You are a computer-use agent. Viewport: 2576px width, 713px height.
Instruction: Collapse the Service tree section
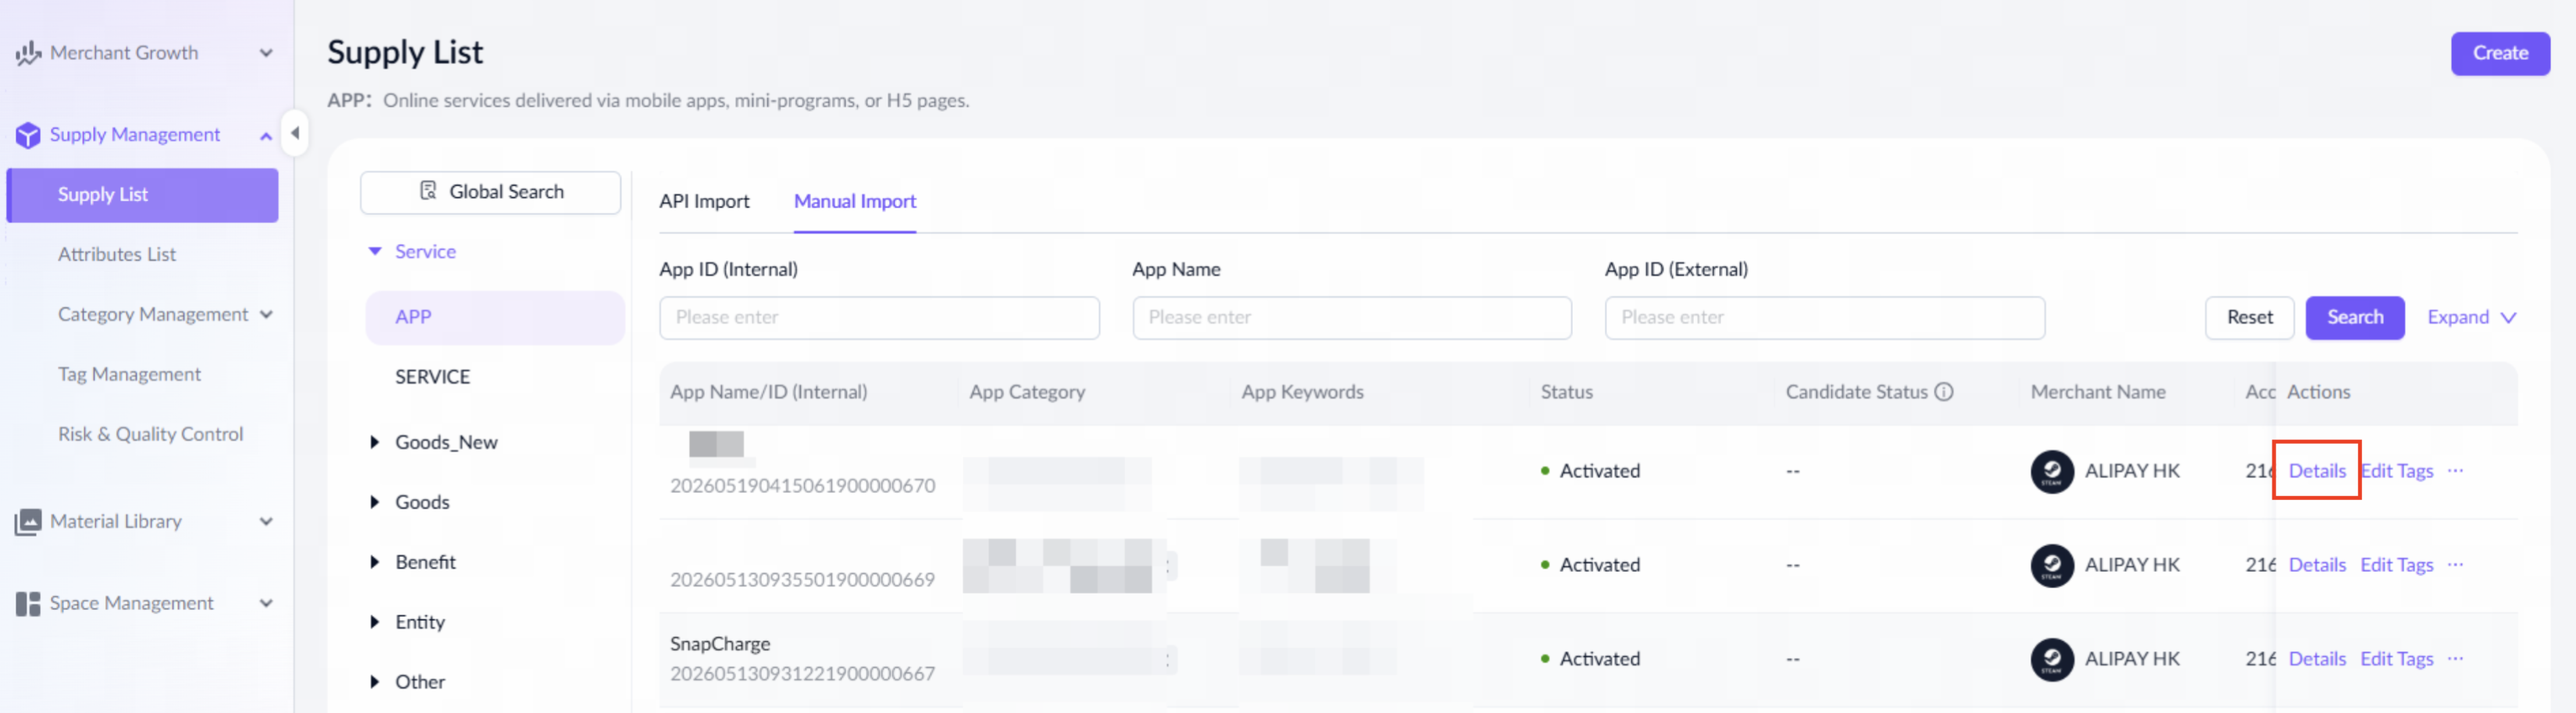(375, 252)
